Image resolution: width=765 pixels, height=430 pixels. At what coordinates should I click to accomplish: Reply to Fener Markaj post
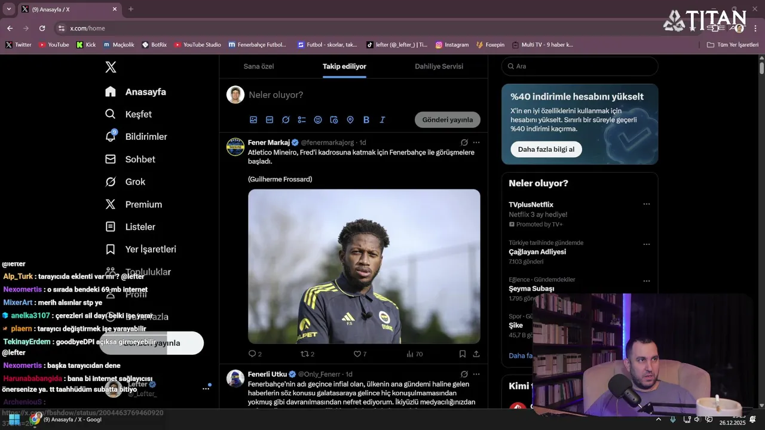coord(255,354)
